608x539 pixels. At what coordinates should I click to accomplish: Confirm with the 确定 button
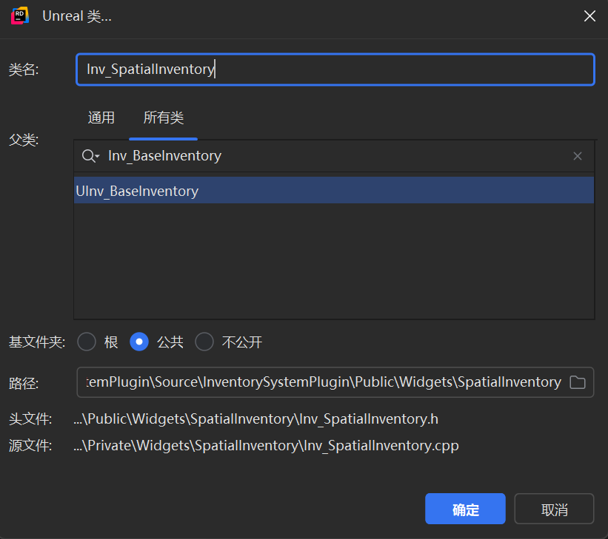tap(465, 509)
